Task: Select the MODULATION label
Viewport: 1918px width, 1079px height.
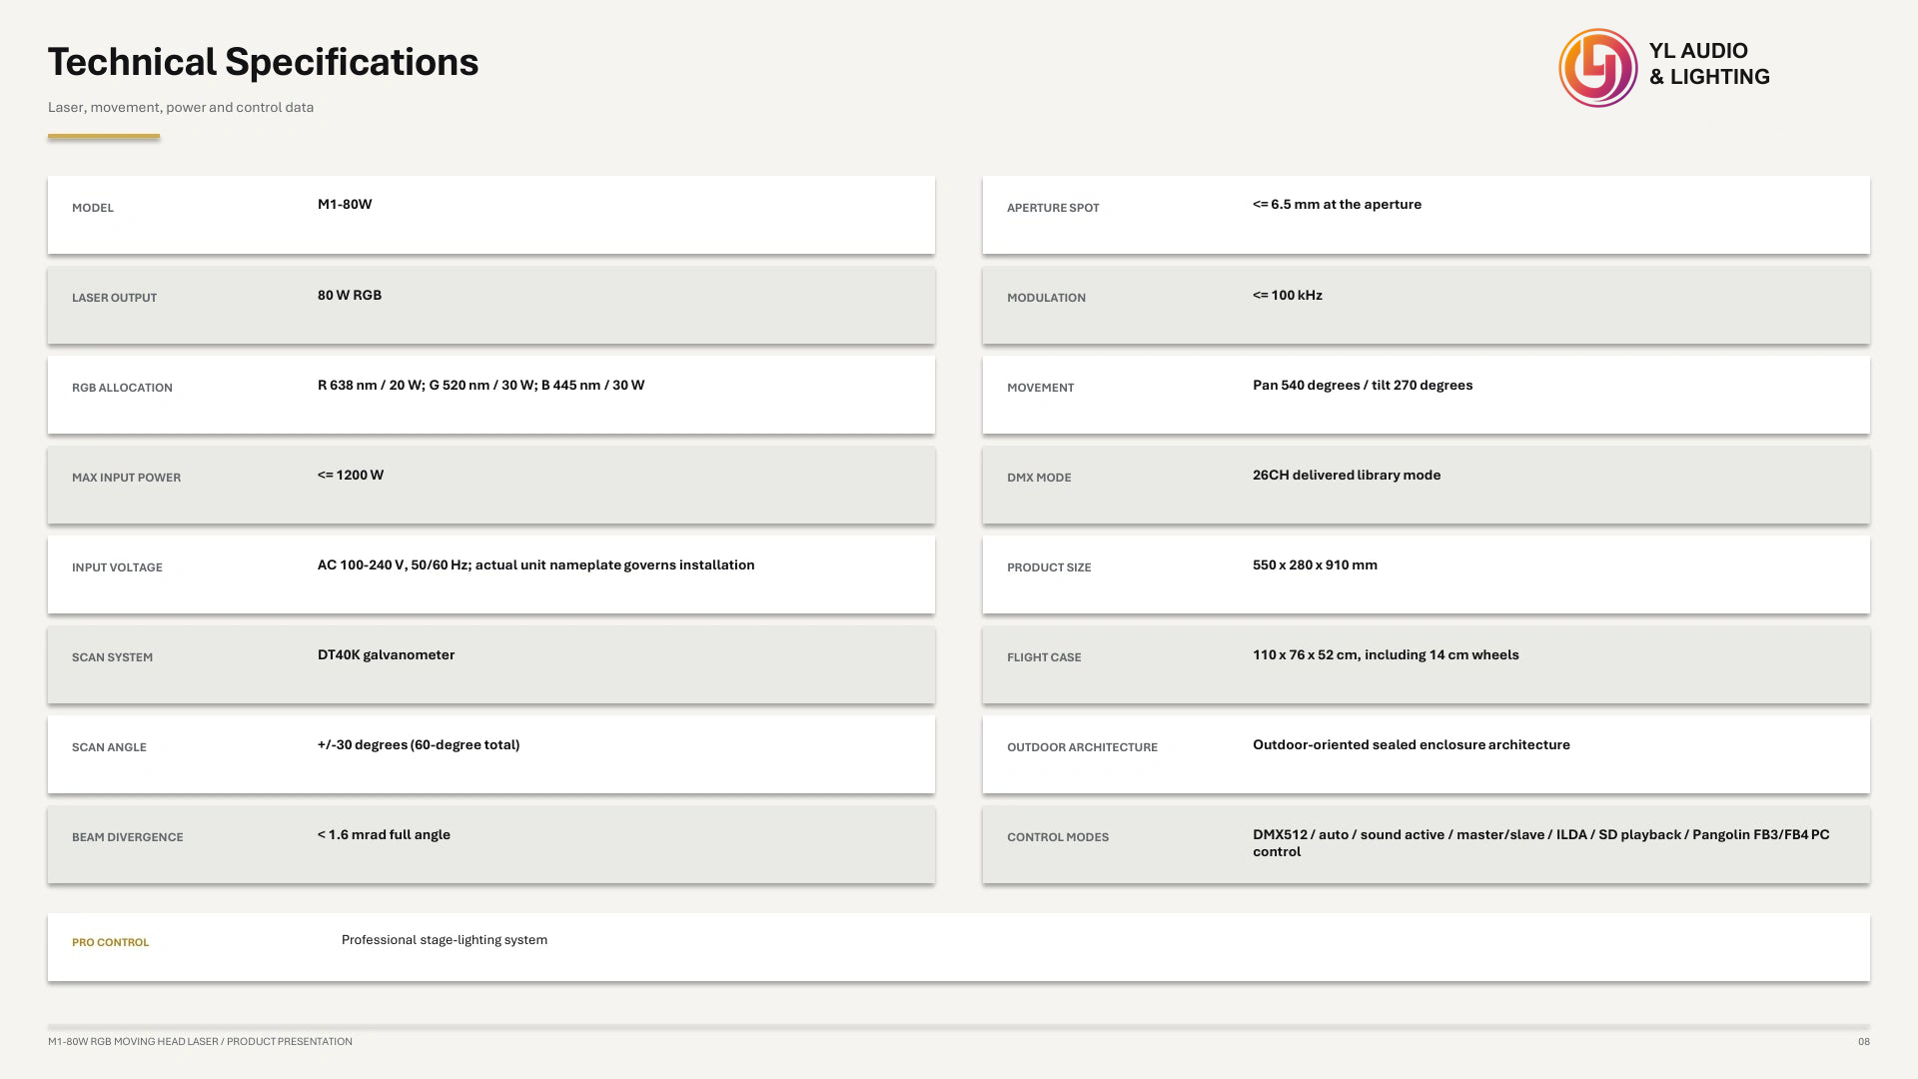Action: 1046,298
